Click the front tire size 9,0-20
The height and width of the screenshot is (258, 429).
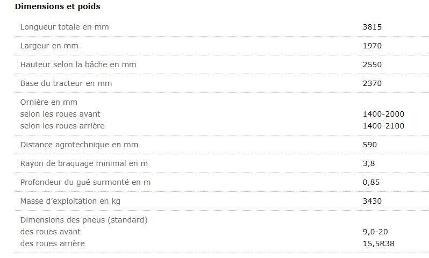tap(375, 232)
